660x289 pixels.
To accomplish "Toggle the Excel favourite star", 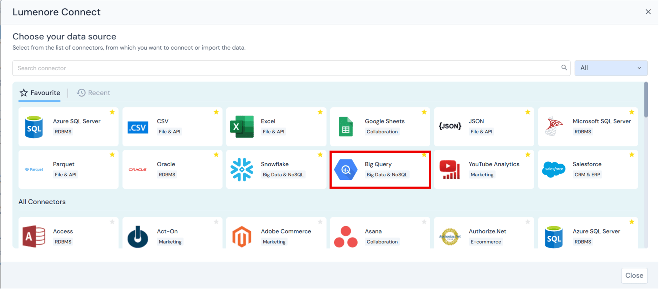I will tap(320, 112).
